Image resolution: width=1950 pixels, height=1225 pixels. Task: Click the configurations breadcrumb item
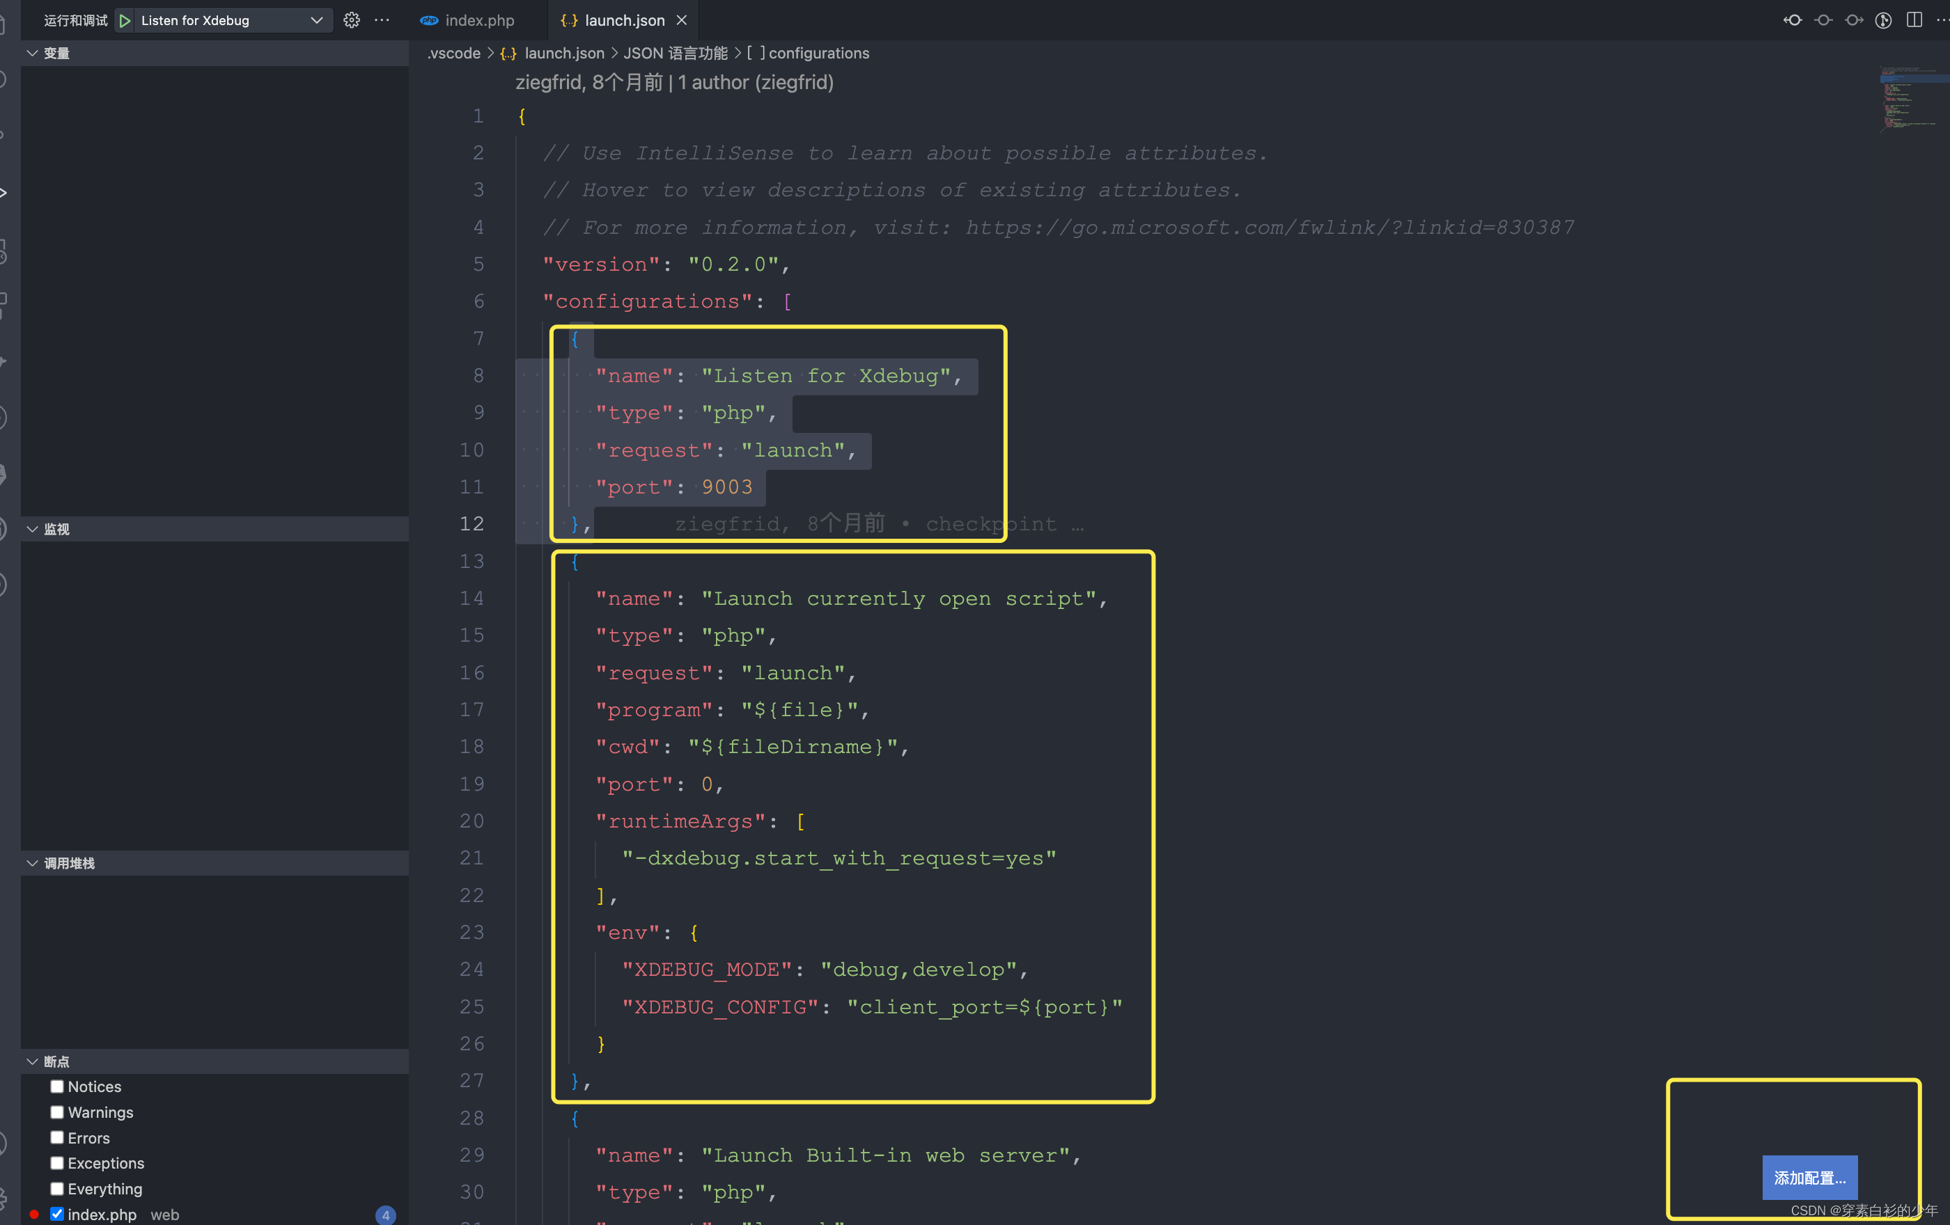coord(818,54)
